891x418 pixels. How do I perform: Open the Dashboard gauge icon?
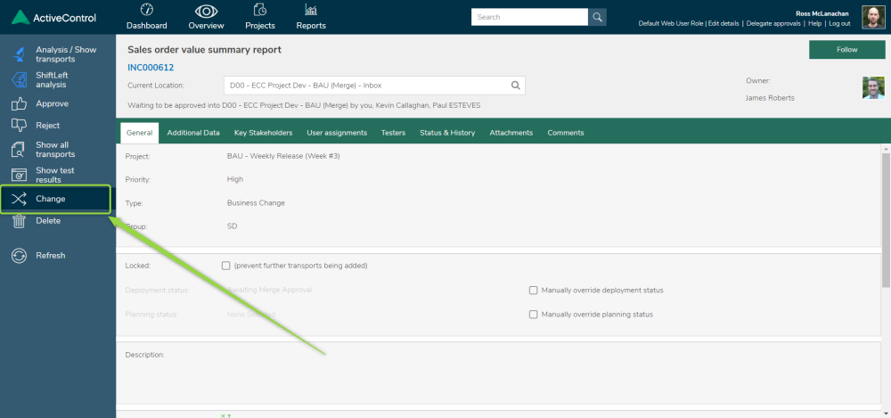(147, 10)
